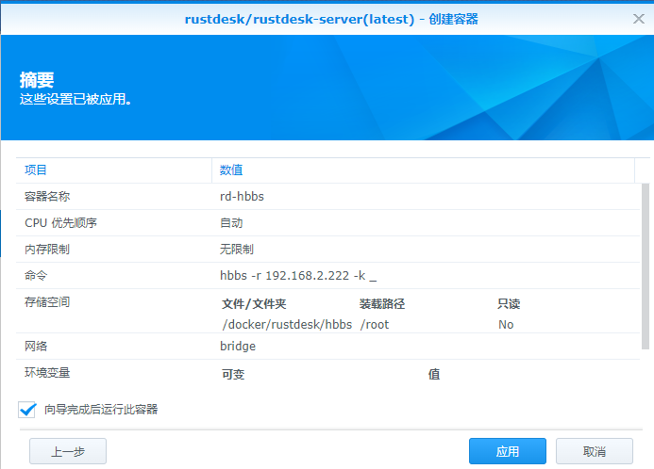This screenshot has width=654, height=469.
Task: Click the summary list vertical scrollbar
Action: tap(646, 267)
